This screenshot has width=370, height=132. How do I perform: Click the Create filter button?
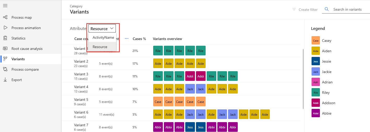[x=305, y=10]
